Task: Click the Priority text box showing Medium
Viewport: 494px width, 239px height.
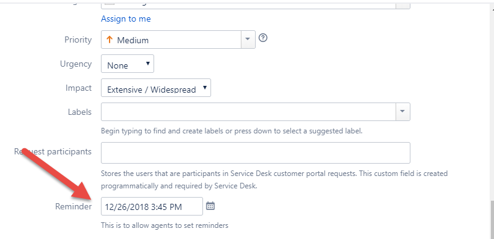Action: [x=171, y=40]
